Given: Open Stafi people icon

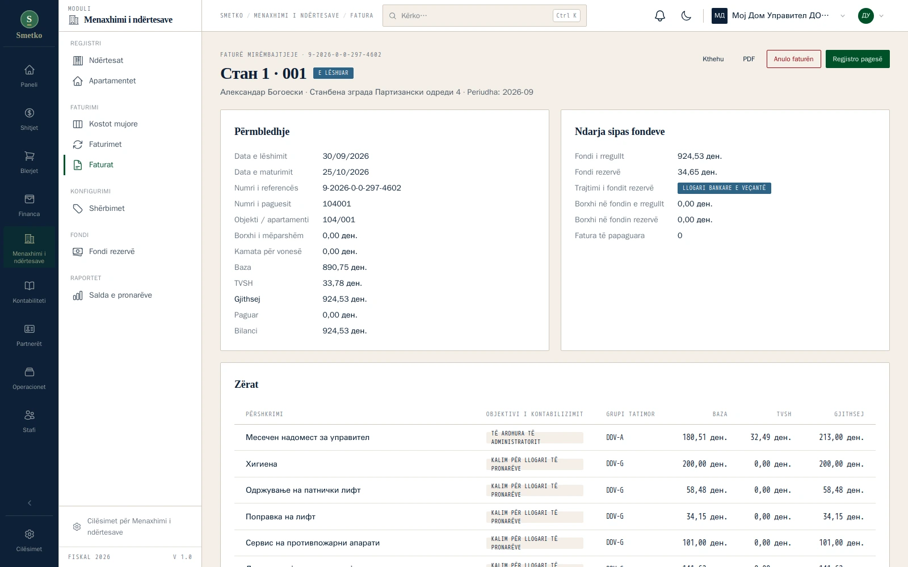Looking at the screenshot, I should pos(29,421).
